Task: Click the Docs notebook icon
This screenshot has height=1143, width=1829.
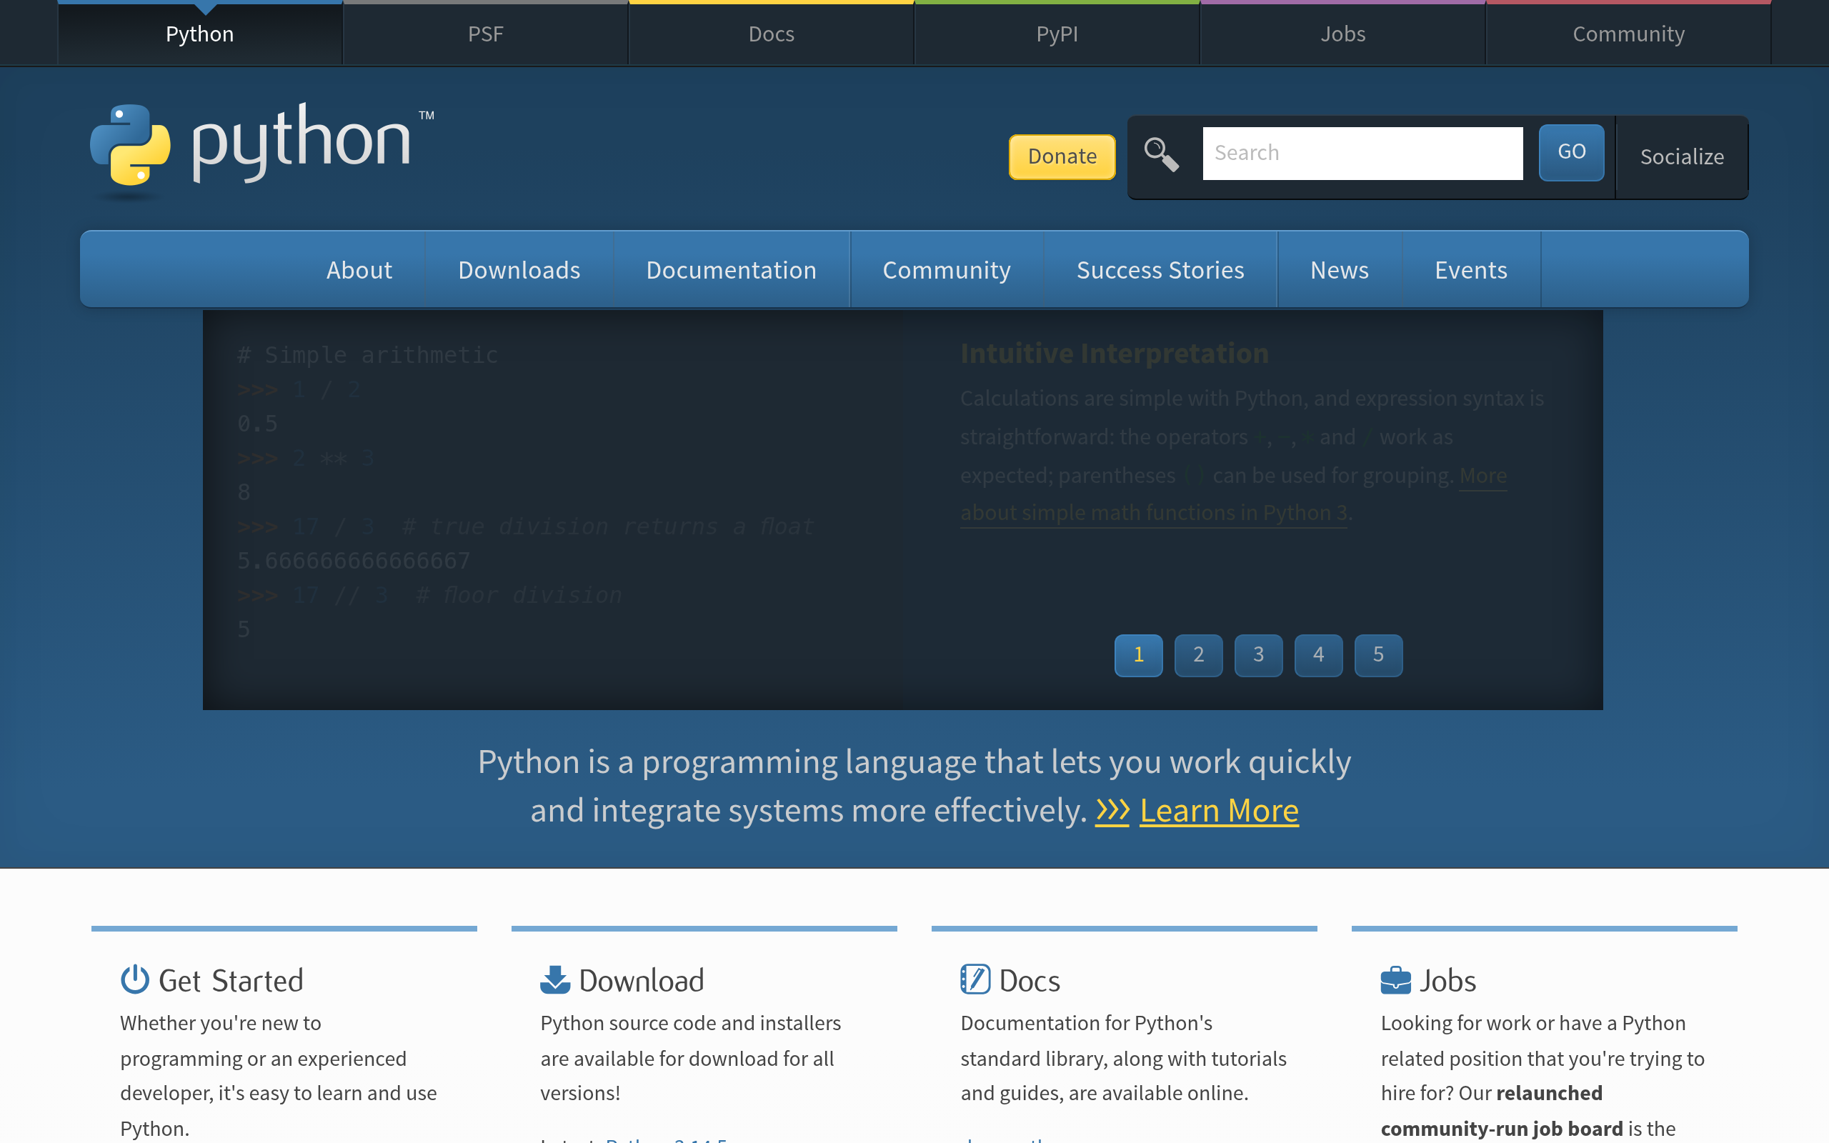Action: [x=975, y=979]
